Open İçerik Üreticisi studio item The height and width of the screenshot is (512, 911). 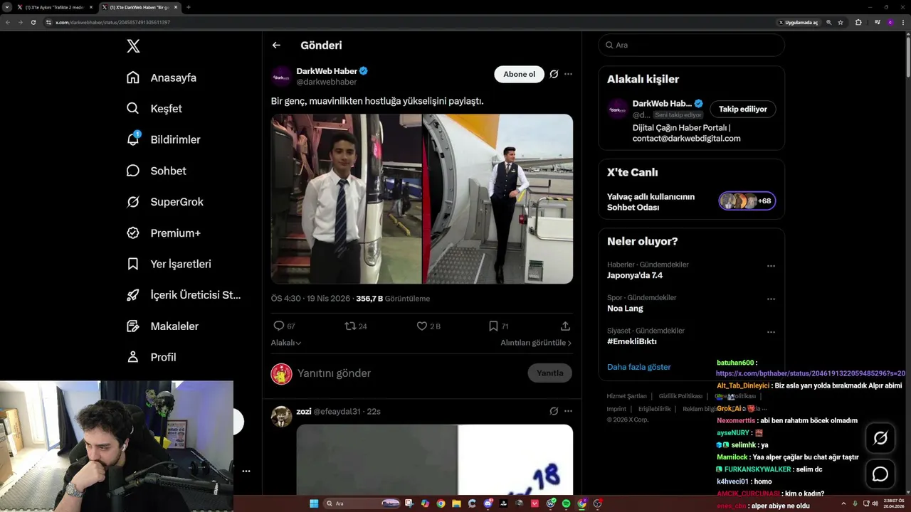click(x=184, y=295)
